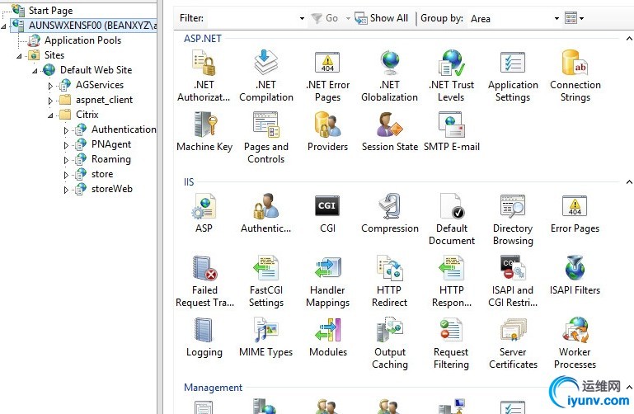Open Pages and Controls feature

tap(266, 138)
